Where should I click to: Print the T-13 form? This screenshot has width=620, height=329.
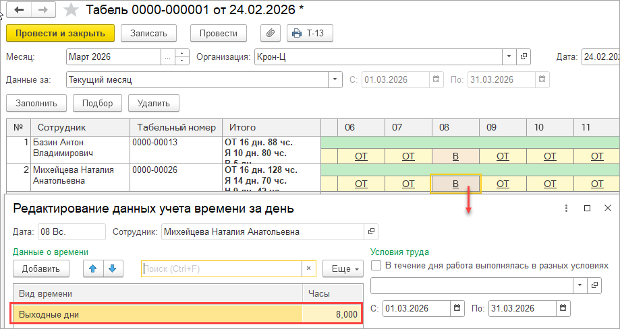coord(310,33)
